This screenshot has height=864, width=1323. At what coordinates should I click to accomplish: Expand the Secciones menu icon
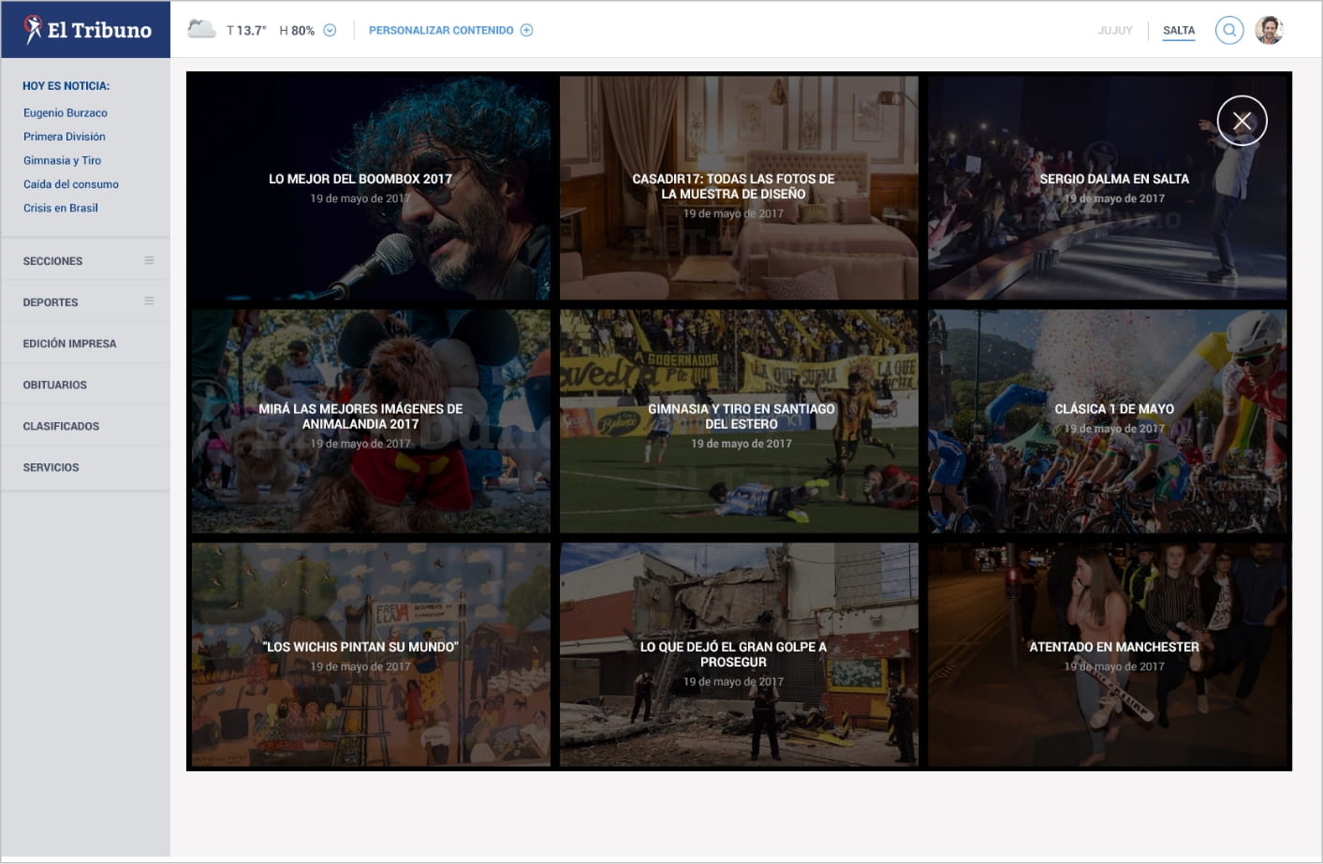tap(149, 260)
